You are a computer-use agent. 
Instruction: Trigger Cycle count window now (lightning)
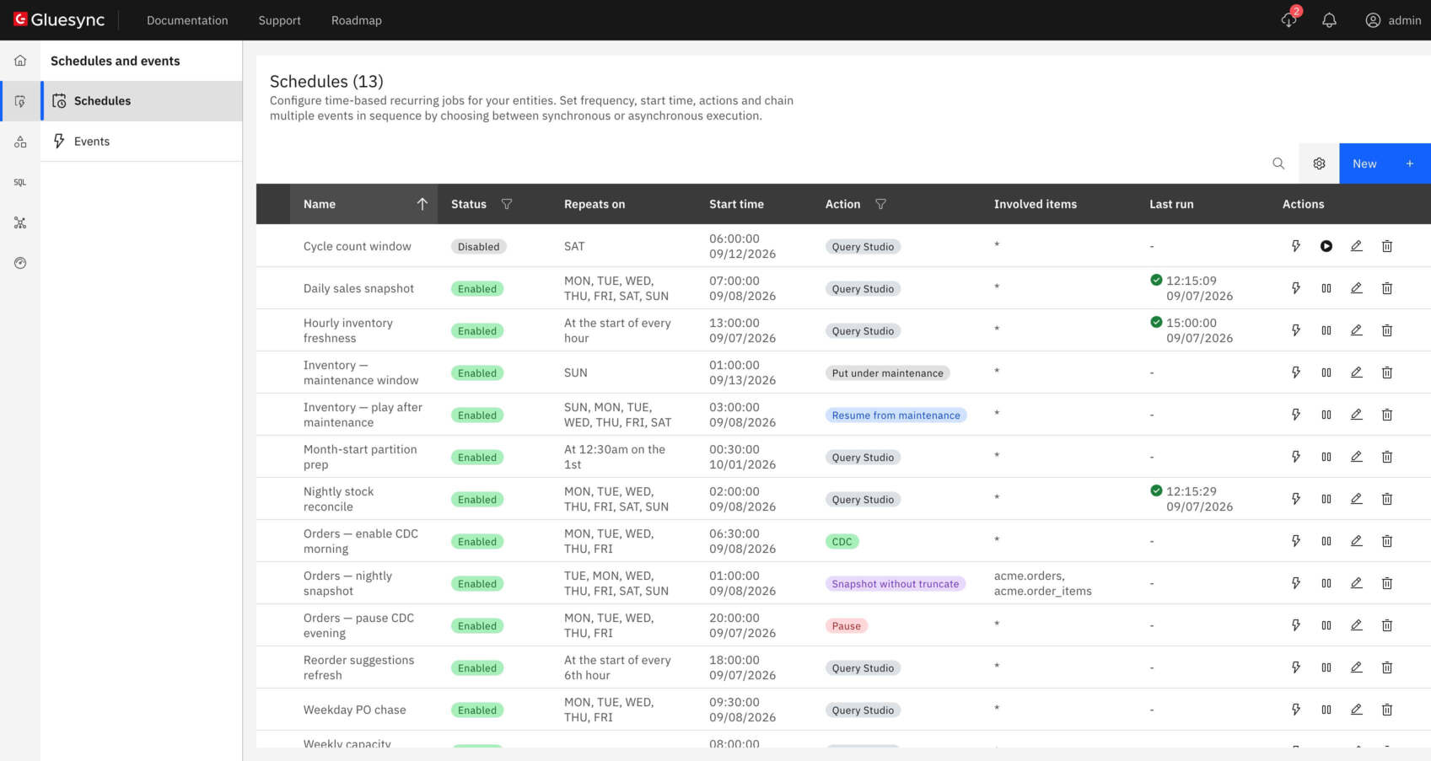(x=1296, y=246)
